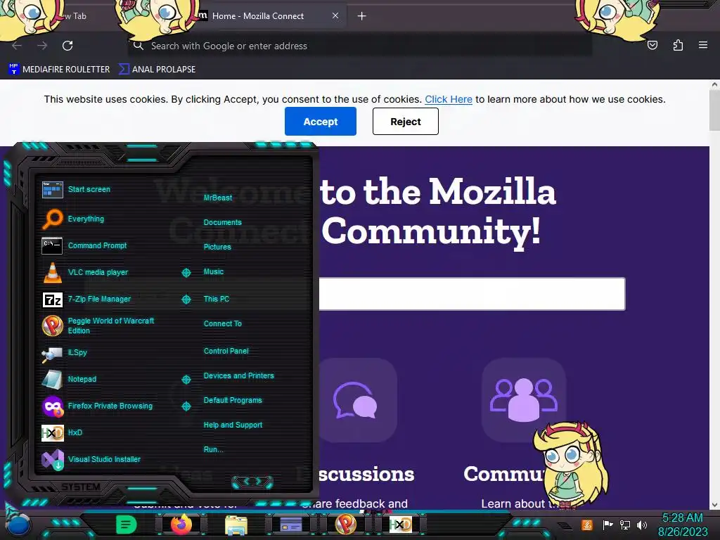Go forward in Firefox

click(42, 46)
